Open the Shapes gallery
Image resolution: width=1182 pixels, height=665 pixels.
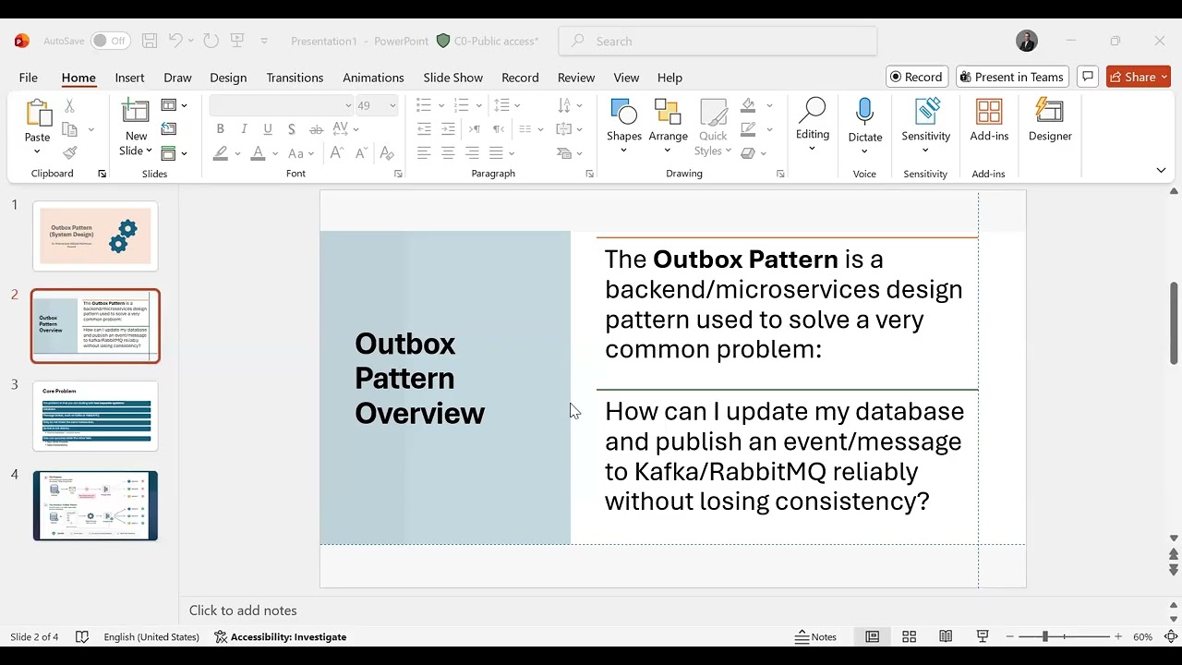coord(624,127)
